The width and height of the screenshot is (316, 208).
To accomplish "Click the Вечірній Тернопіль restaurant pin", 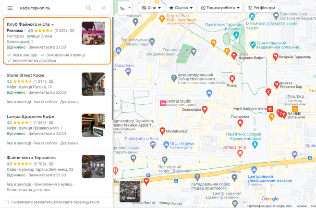I will (x=275, y=57).
